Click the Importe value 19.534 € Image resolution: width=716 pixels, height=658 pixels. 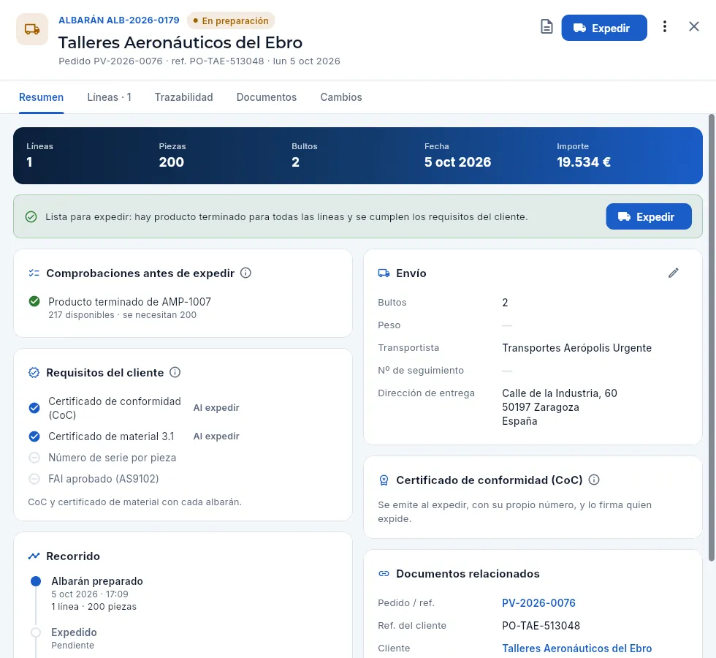pyautogui.click(x=584, y=162)
